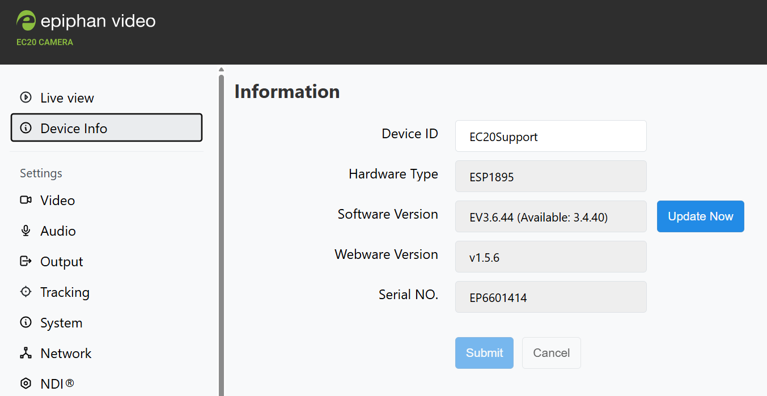Cancel the device info changes

(551, 353)
